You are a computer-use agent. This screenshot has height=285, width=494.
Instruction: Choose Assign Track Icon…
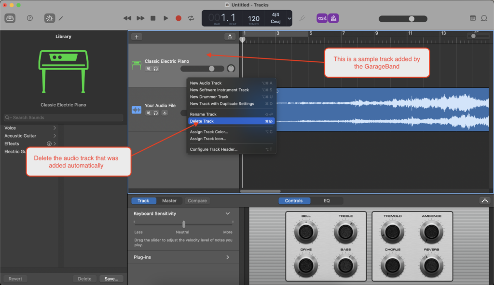coord(231,139)
